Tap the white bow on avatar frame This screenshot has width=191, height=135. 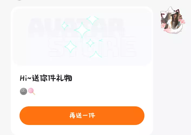(168, 11)
